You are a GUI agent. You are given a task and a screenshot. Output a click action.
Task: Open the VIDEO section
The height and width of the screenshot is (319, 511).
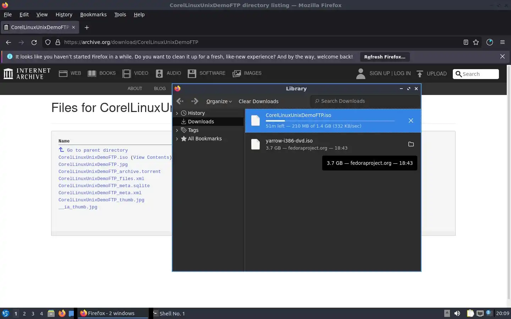[135, 73]
